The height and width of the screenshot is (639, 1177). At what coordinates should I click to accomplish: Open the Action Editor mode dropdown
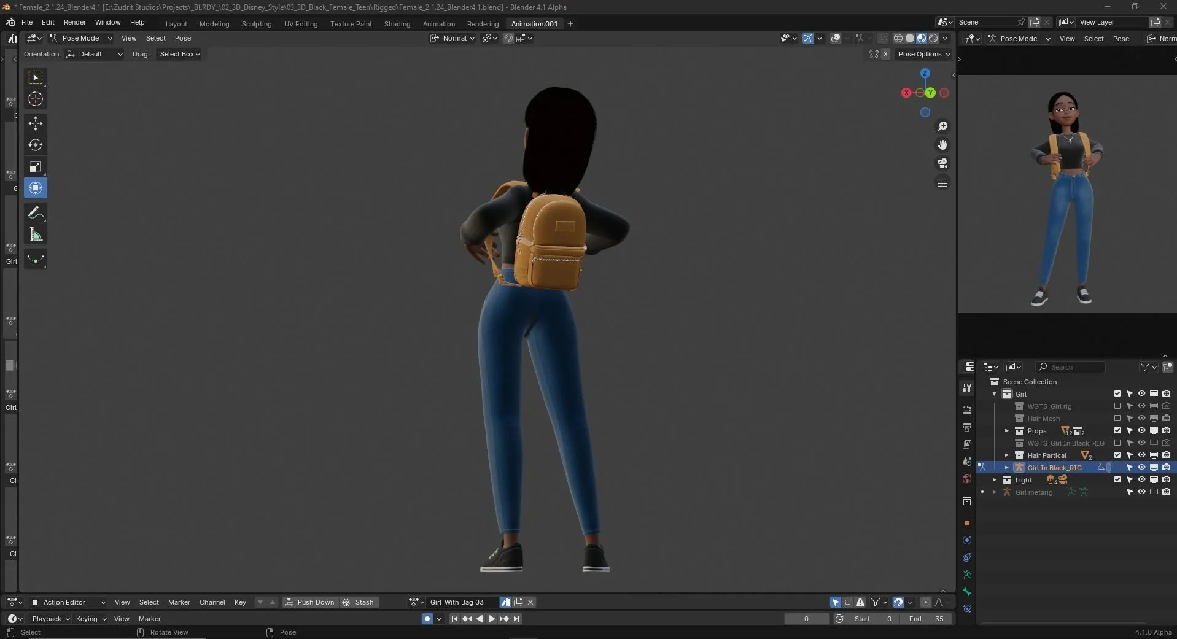68,602
